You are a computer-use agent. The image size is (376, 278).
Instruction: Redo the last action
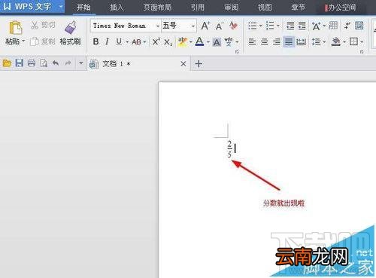[x=68, y=63]
